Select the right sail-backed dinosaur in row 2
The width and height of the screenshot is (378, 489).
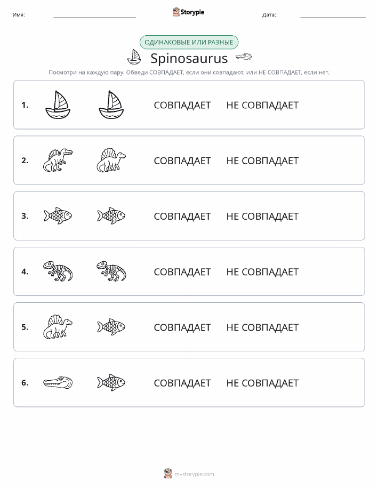point(111,161)
